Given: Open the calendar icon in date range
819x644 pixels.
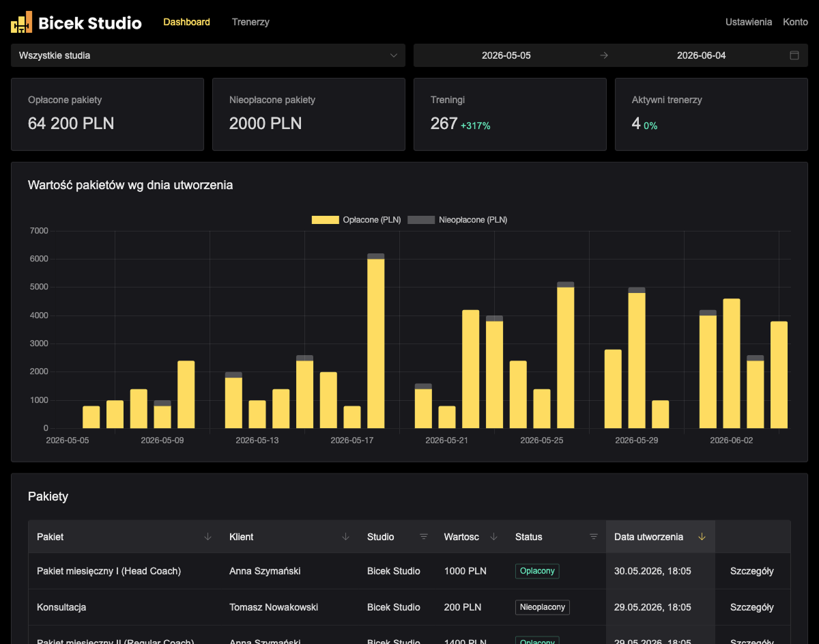Looking at the screenshot, I should (x=794, y=55).
